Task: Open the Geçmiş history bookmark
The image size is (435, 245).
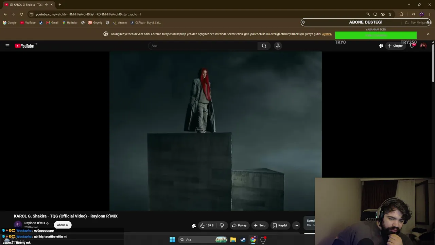Action: click(x=95, y=23)
